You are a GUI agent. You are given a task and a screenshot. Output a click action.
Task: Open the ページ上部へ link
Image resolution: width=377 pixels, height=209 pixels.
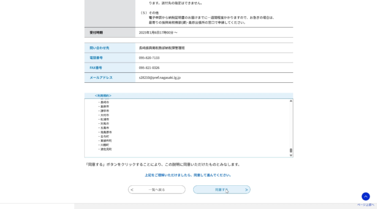pos(365,205)
